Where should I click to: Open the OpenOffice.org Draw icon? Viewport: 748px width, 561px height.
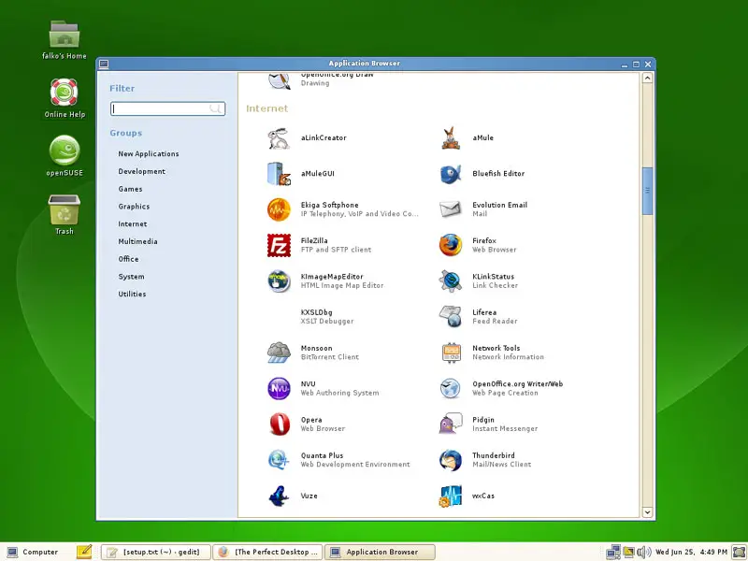279,81
